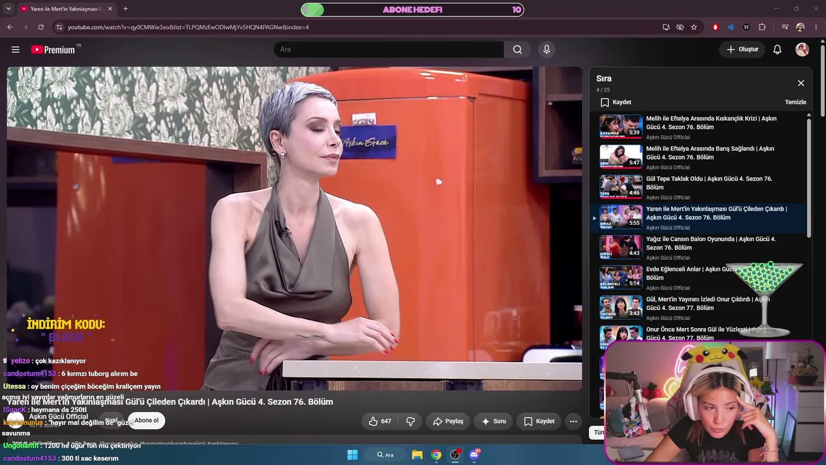Reload the current page
This screenshot has height=465, width=826.
click(41, 27)
